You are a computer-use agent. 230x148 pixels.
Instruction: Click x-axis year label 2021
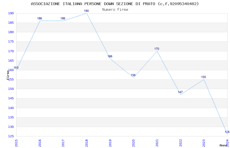[x=157, y=143]
